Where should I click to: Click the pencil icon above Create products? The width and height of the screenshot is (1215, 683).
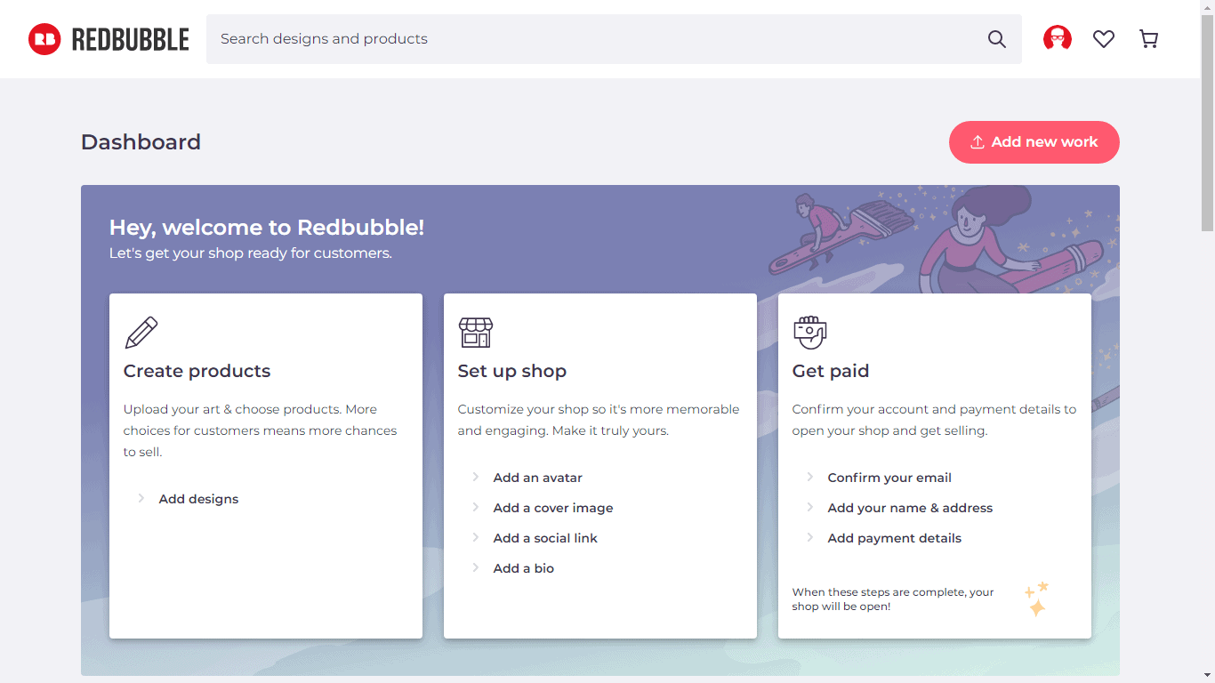(141, 333)
